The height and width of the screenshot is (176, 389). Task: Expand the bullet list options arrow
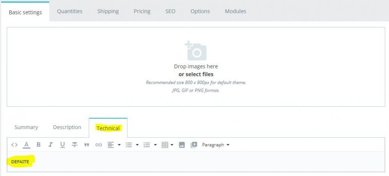pos(137,145)
